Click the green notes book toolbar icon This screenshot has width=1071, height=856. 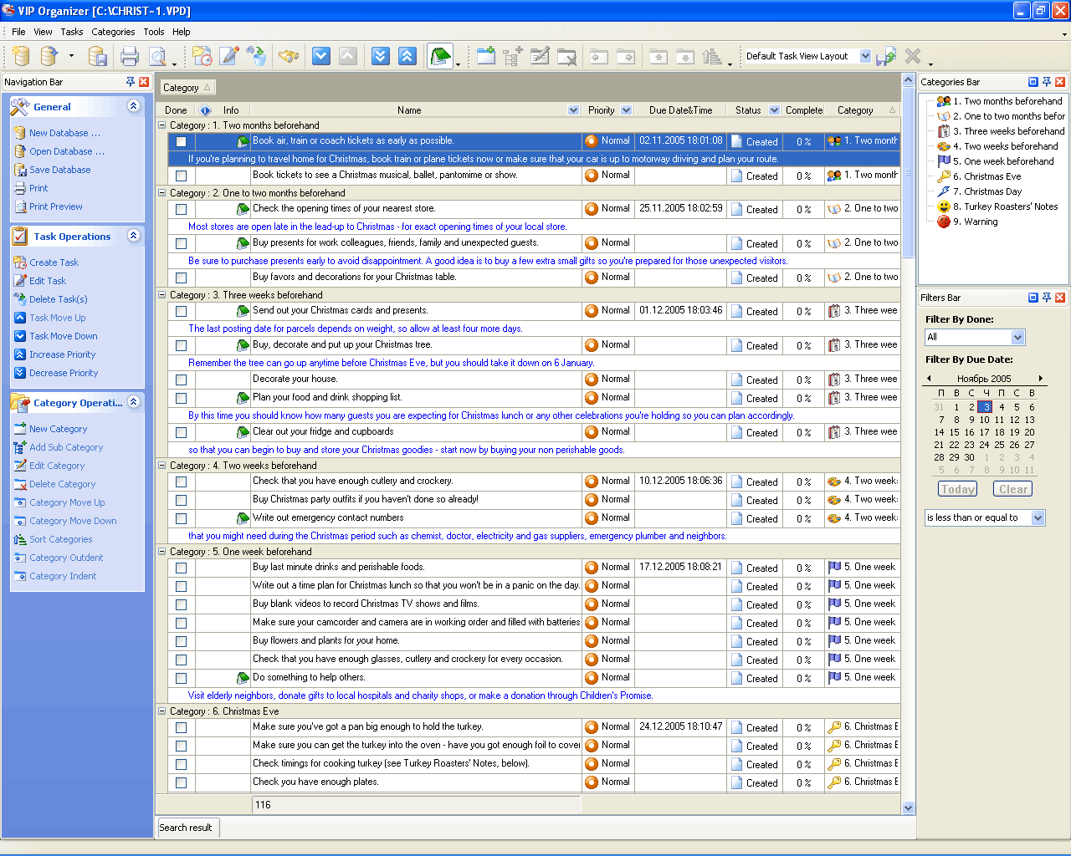pyautogui.click(x=439, y=57)
